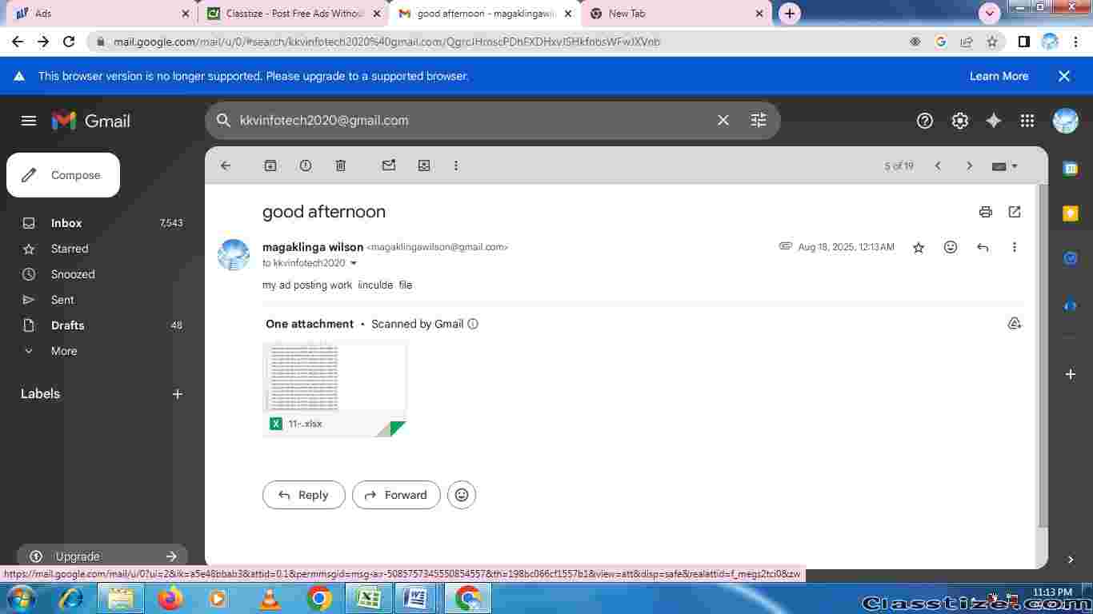Expand the More section in sidebar
This screenshot has width=1093, height=614.
tap(64, 351)
